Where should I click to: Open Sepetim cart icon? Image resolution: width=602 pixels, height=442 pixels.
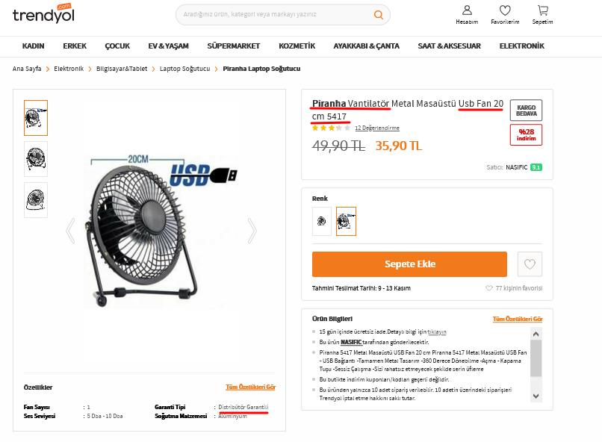coord(542,10)
